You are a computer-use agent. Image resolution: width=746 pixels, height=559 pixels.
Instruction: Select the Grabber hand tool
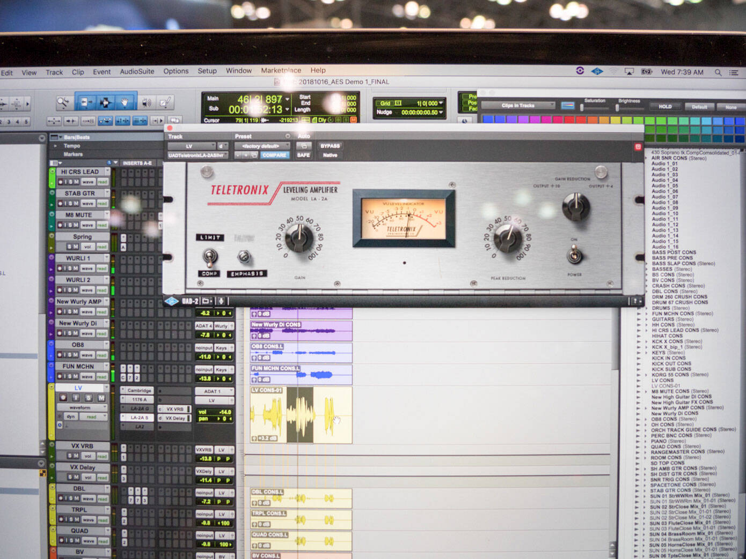(x=124, y=102)
